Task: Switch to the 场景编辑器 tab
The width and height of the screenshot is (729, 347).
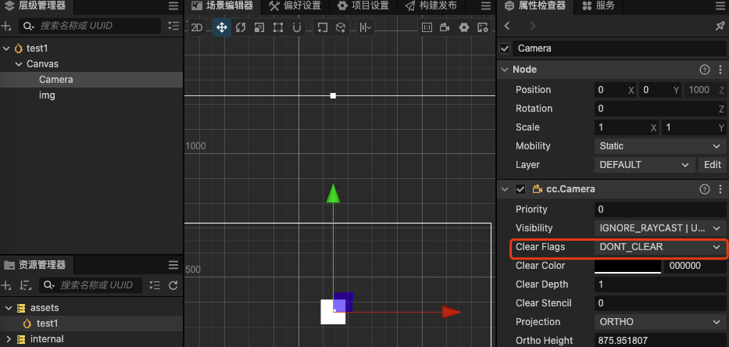Action: pyautogui.click(x=223, y=6)
